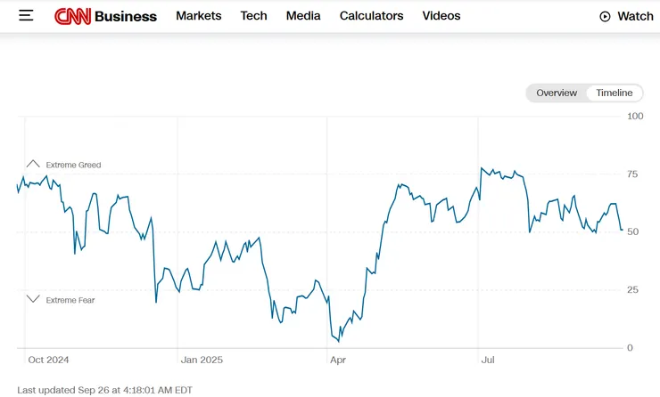Viewport: 660px width, 397px height.
Task: Click the Extreme Greed up-chevron icon
Action: coord(33,164)
